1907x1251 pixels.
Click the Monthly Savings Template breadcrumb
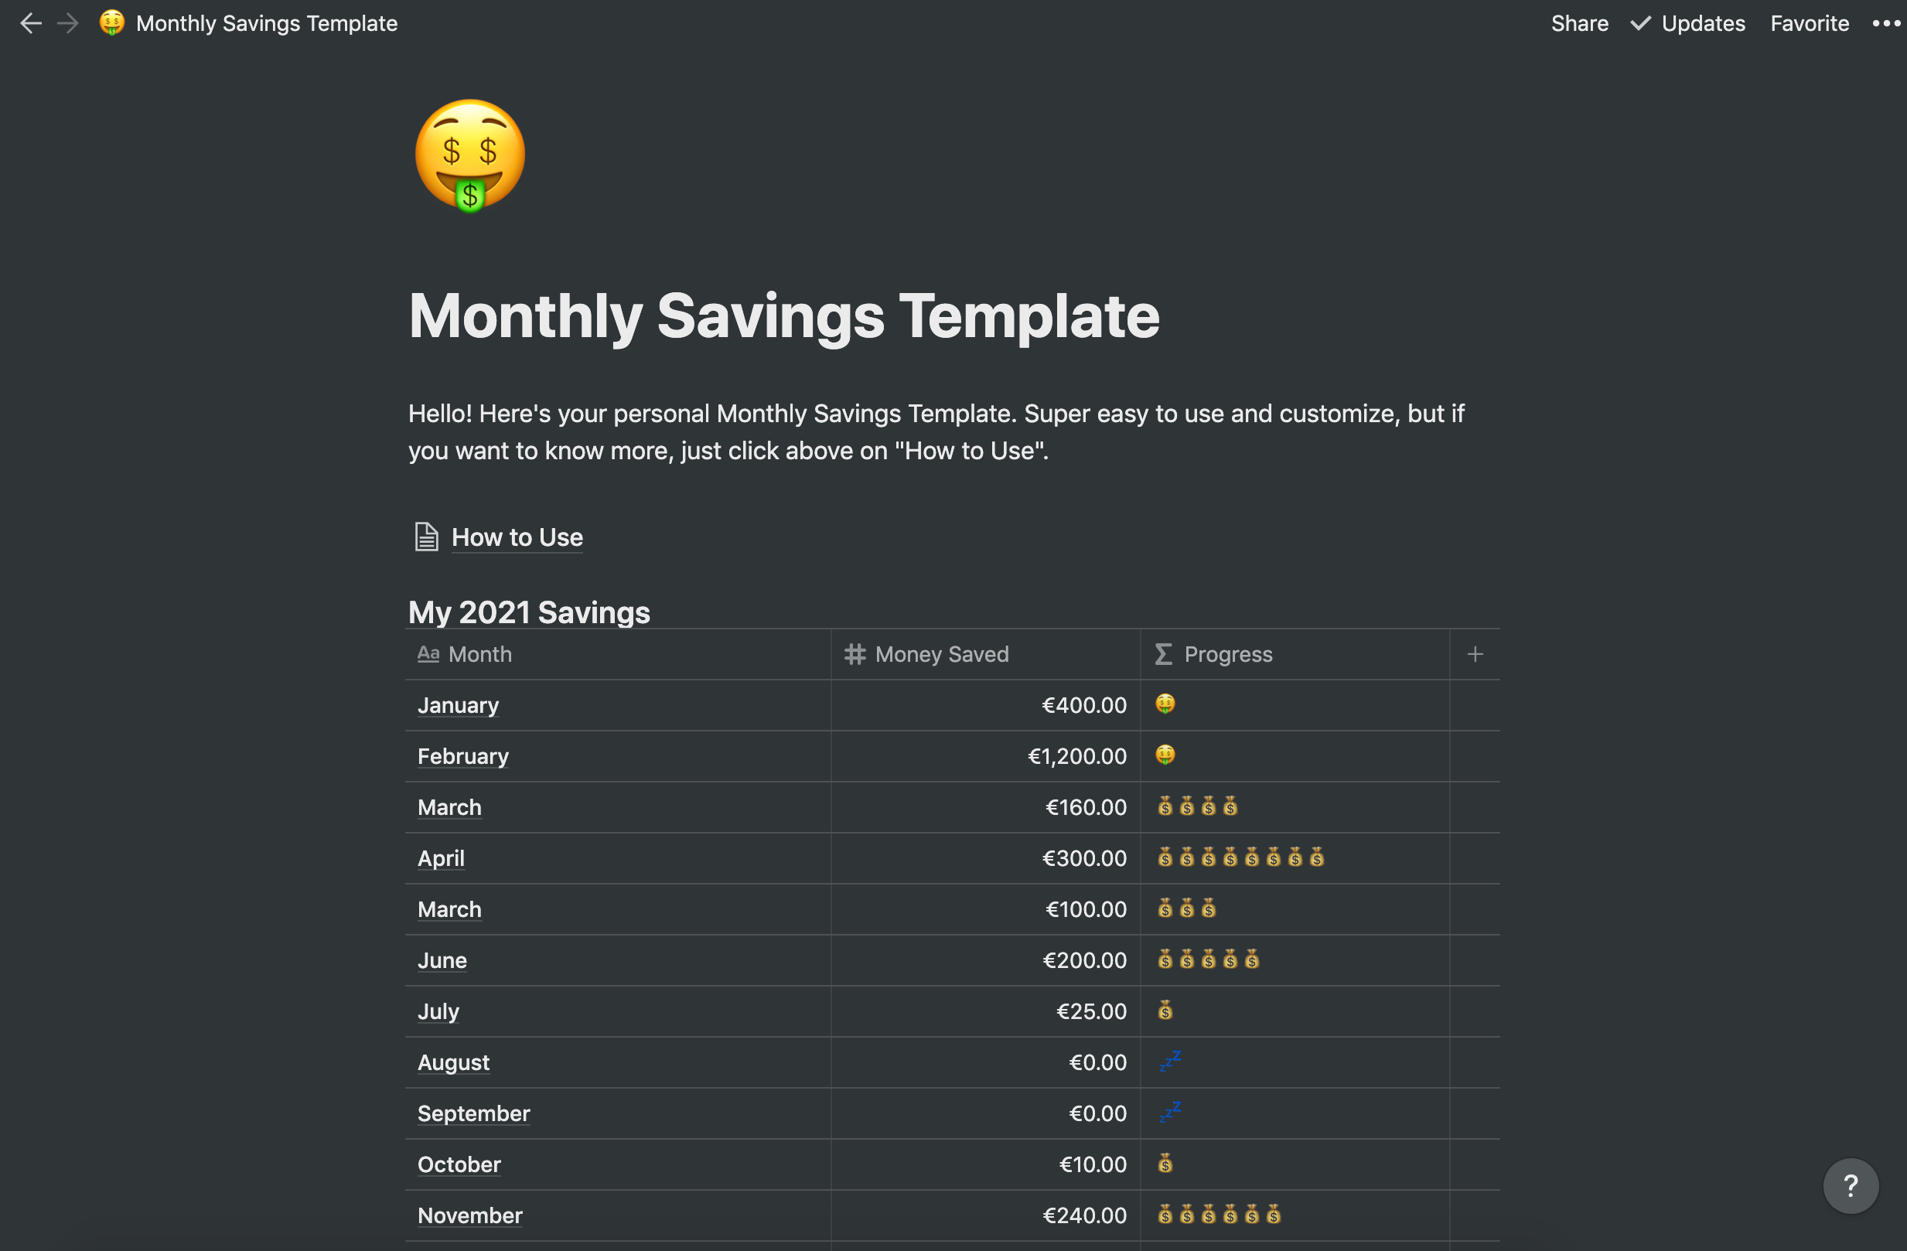267,23
